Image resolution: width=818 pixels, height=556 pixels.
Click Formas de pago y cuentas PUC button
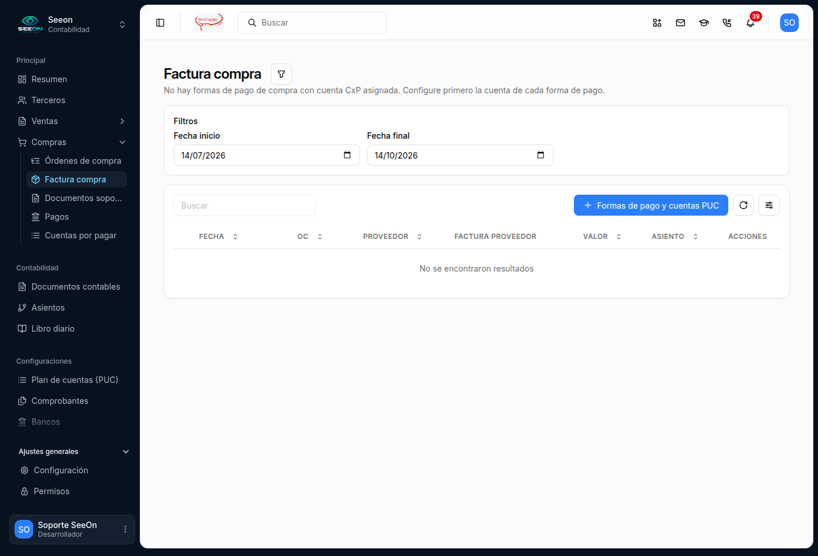[651, 205]
